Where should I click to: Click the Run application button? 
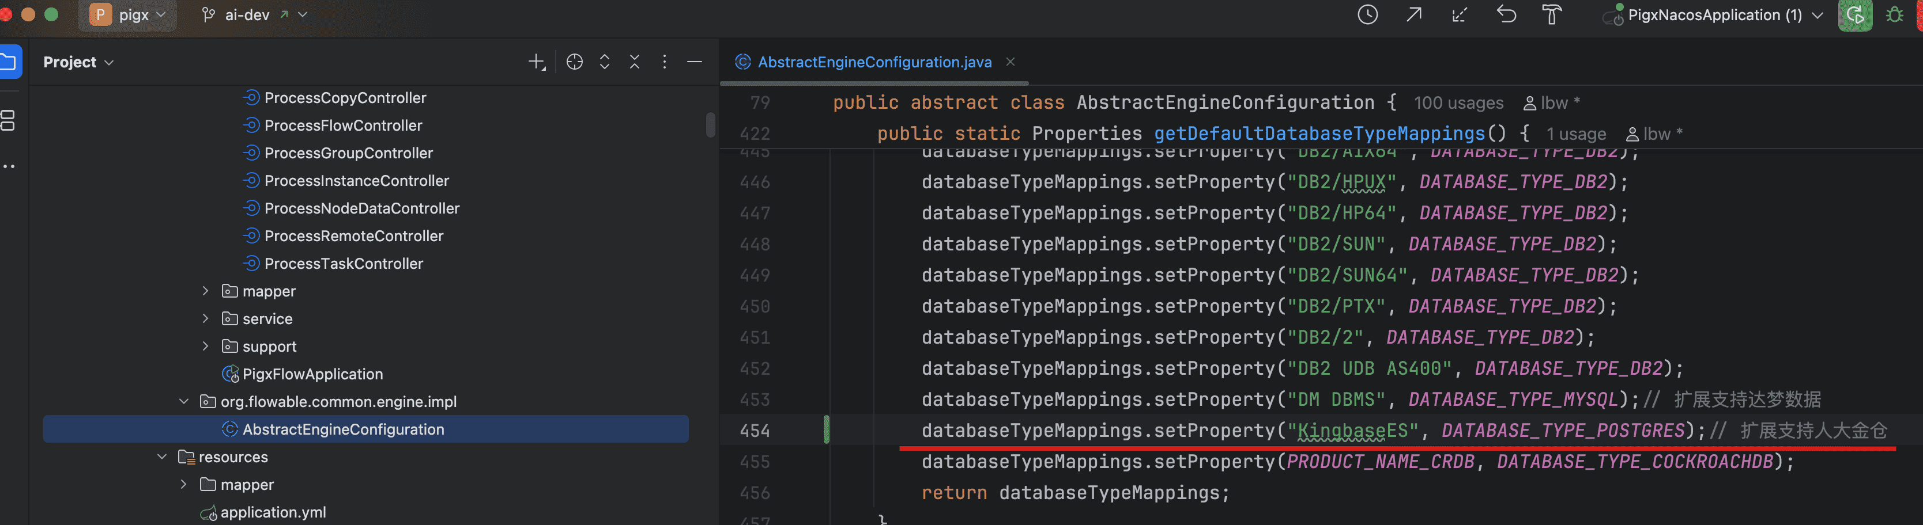(1854, 15)
